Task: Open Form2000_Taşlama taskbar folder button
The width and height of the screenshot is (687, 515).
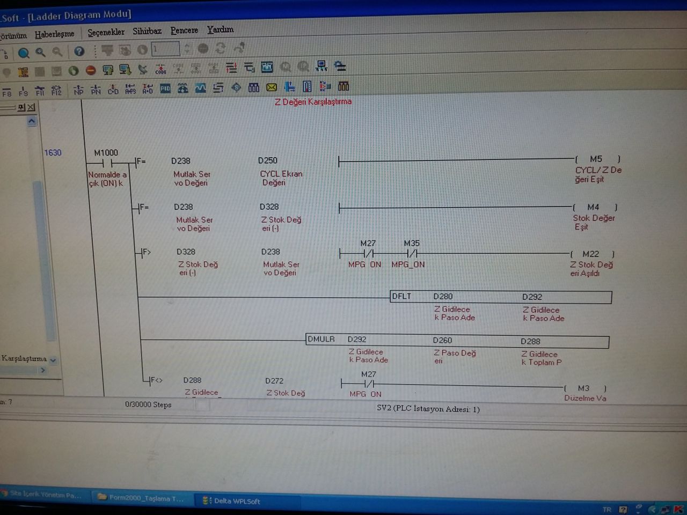Action: (142, 498)
